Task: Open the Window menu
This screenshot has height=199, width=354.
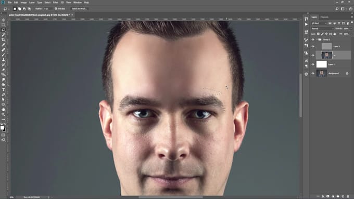Action: 78,3
